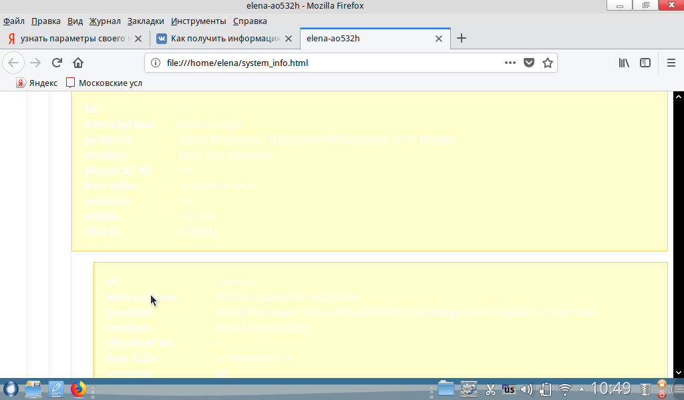Click the red power/logout button
Image resolution: width=684 pixels, height=400 pixels.
[662, 395]
